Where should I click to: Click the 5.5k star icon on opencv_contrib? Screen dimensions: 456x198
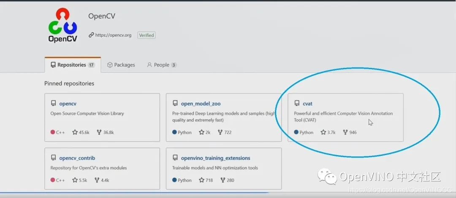click(x=75, y=180)
